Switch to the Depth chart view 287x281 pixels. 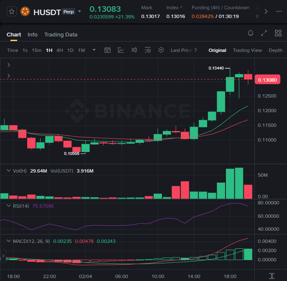(275, 50)
